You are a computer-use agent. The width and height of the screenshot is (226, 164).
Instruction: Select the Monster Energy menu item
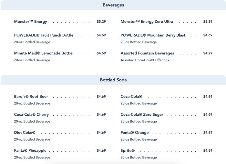(31, 22)
